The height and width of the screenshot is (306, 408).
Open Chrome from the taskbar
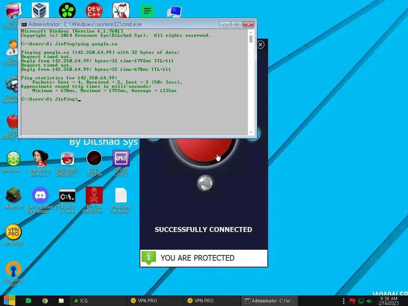[45, 301]
